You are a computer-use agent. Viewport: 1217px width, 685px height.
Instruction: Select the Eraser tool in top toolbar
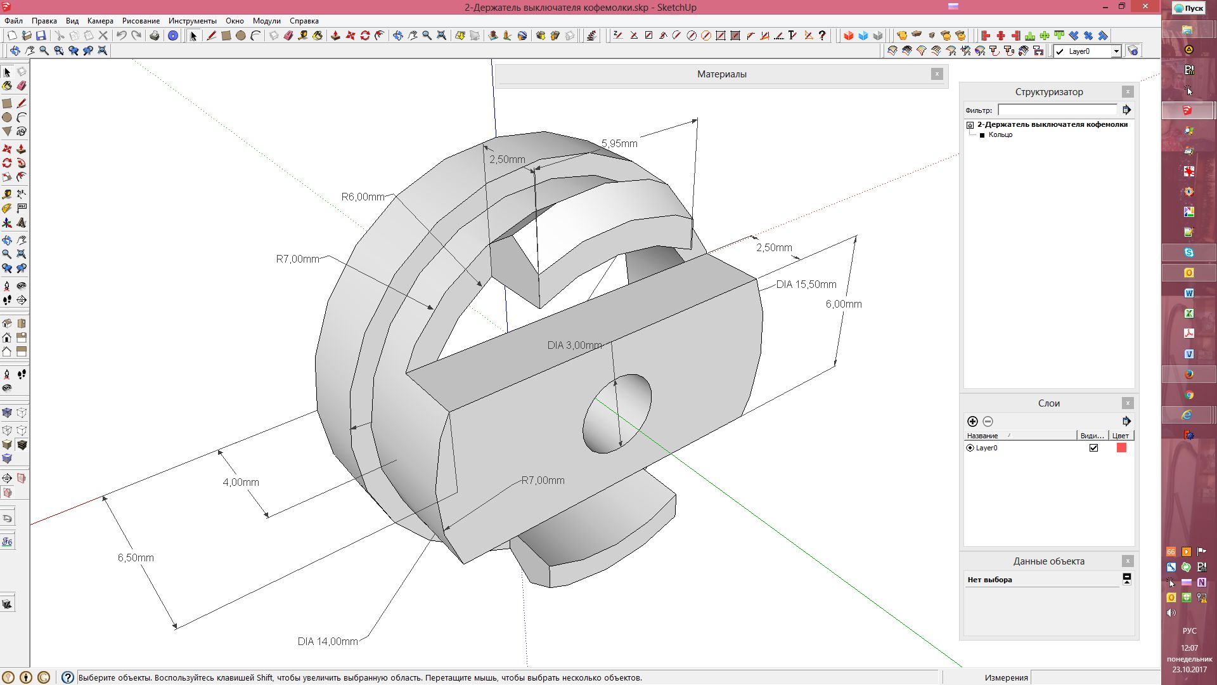point(288,36)
